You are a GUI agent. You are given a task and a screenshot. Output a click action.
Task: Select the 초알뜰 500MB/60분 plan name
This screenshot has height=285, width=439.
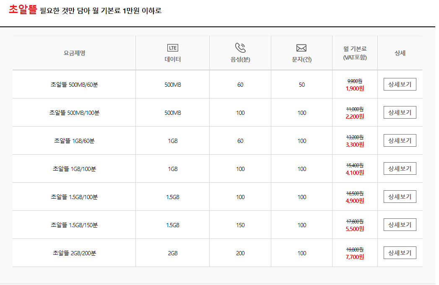[74, 85]
